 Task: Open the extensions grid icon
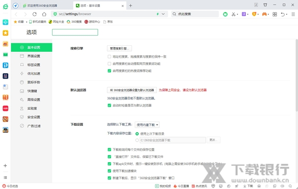point(275,14)
